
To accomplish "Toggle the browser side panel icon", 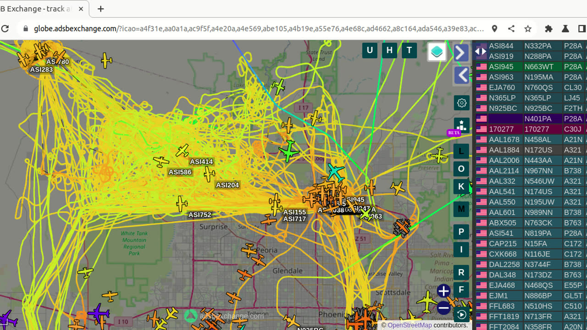I will 582,28.
